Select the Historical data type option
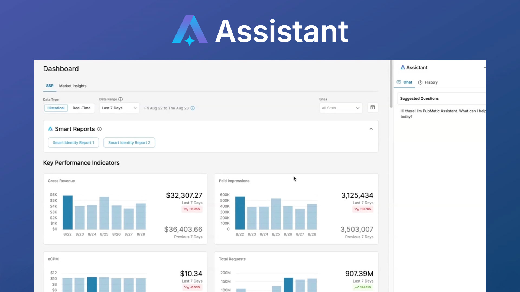Screen dimensions: 520x292 tap(56, 108)
